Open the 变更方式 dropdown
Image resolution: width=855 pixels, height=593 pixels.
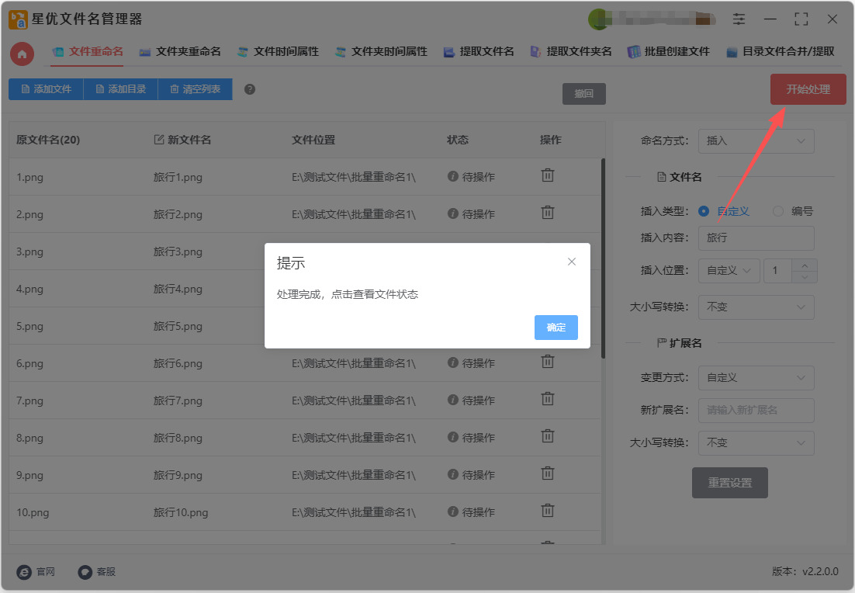(x=756, y=378)
